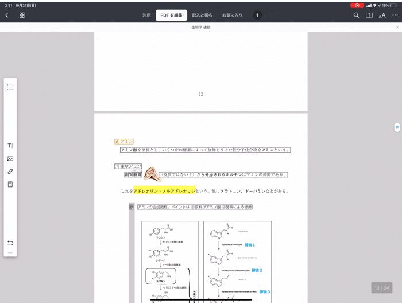Image resolution: width=402 pixels, height=304 pixels.
Task: Select the ①主なアミン heading box
Action: point(128,166)
